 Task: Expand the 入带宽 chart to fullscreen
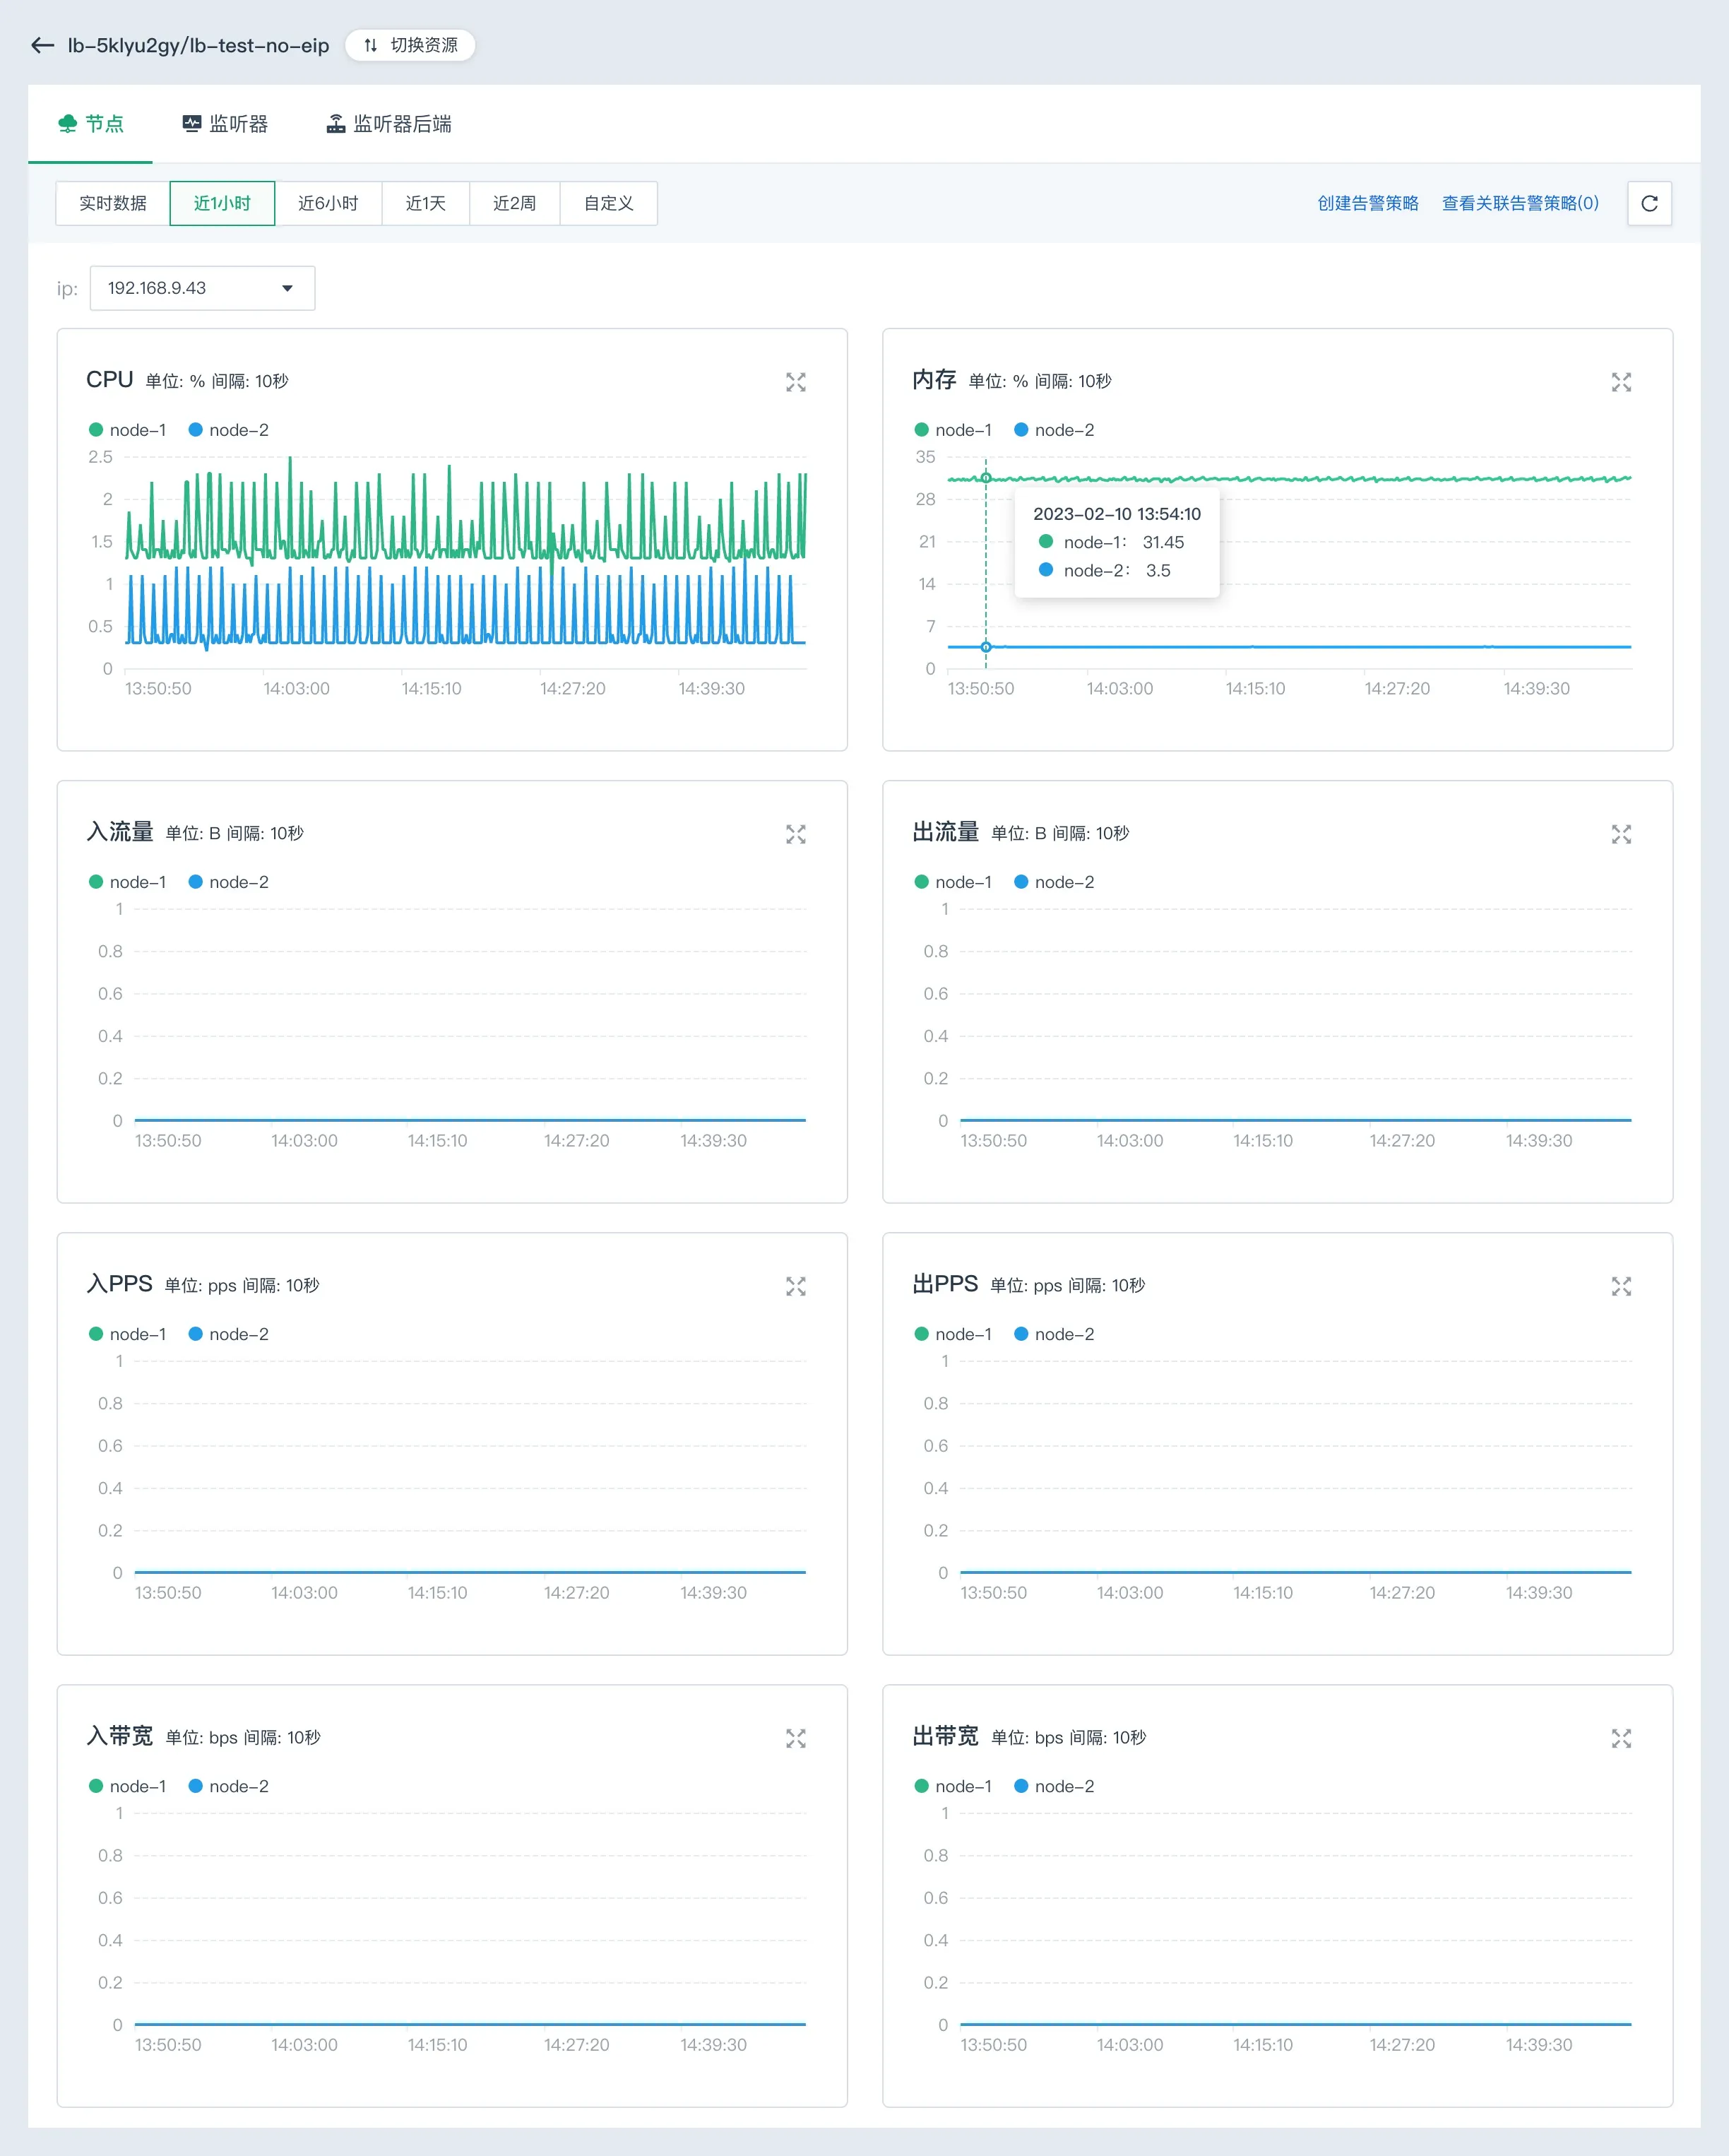point(796,1738)
